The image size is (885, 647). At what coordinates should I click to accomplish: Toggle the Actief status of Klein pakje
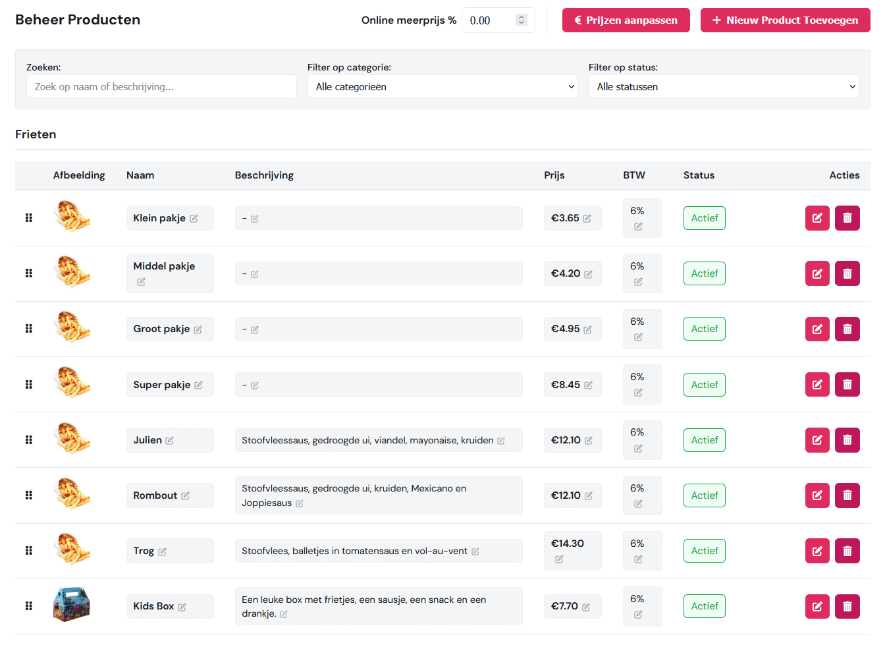pos(705,217)
